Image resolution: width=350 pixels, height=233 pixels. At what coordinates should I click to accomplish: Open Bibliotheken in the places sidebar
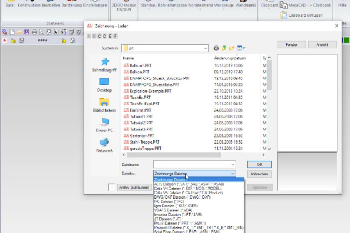point(104,105)
